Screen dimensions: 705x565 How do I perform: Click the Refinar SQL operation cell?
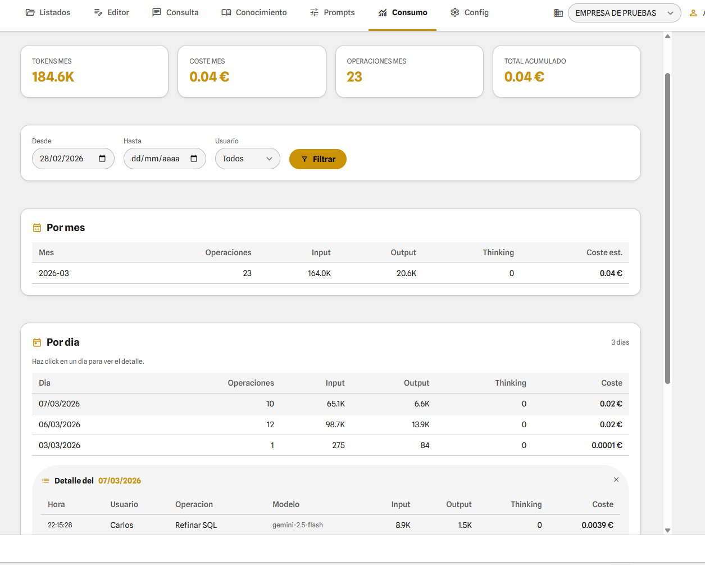pos(196,525)
